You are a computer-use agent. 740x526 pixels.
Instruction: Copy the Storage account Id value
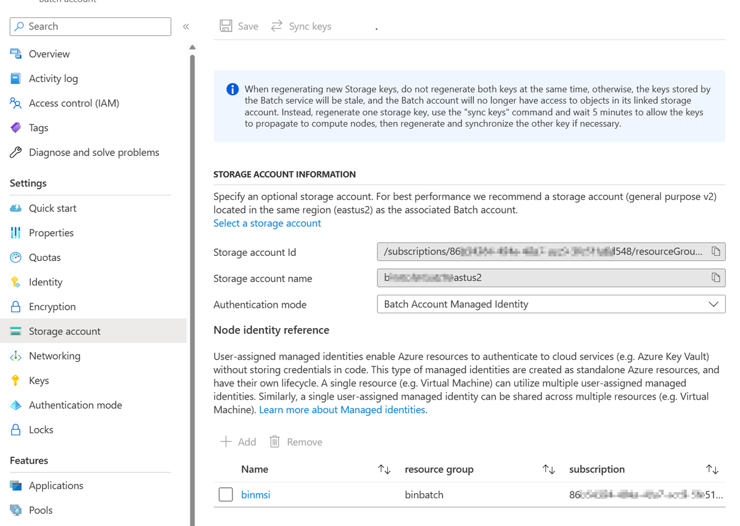pyautogui.click(x=715, y=252)
